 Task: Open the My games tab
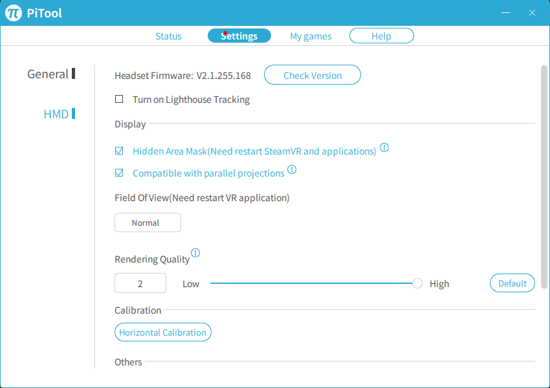point(311,36)
